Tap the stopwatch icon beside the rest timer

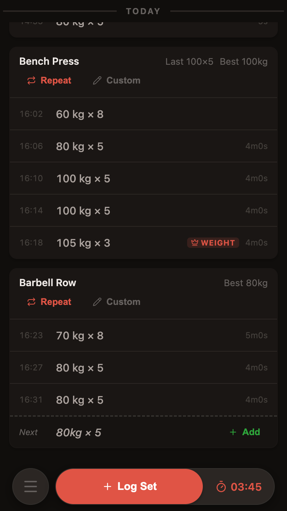[222, 486]
